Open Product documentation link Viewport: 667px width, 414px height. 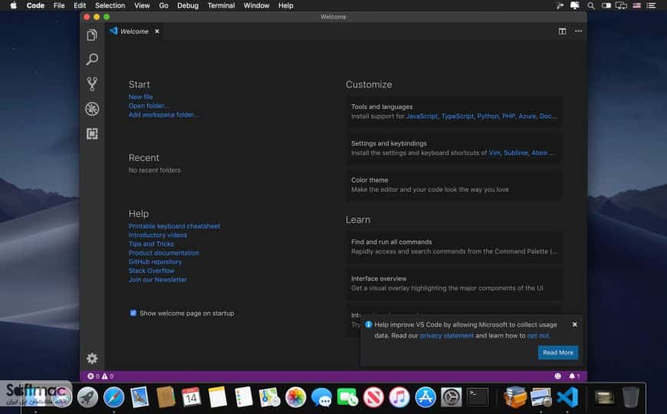click(164, 253)
